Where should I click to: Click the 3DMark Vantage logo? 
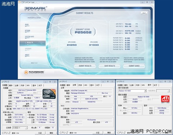pos(36,9)
